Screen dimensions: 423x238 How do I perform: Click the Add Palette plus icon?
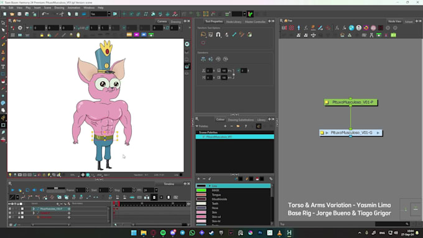pyautogui.click(x=225, y=126)
